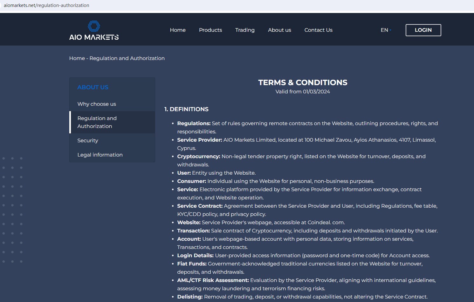Open the About us menu
Viewport: 474px width, 302px height.
tap(279, 30)
